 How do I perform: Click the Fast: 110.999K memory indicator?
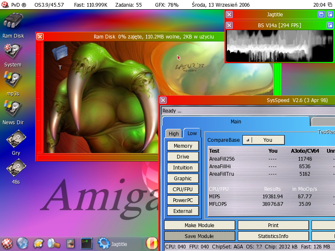pyautogui.click(x=90, y=5)
